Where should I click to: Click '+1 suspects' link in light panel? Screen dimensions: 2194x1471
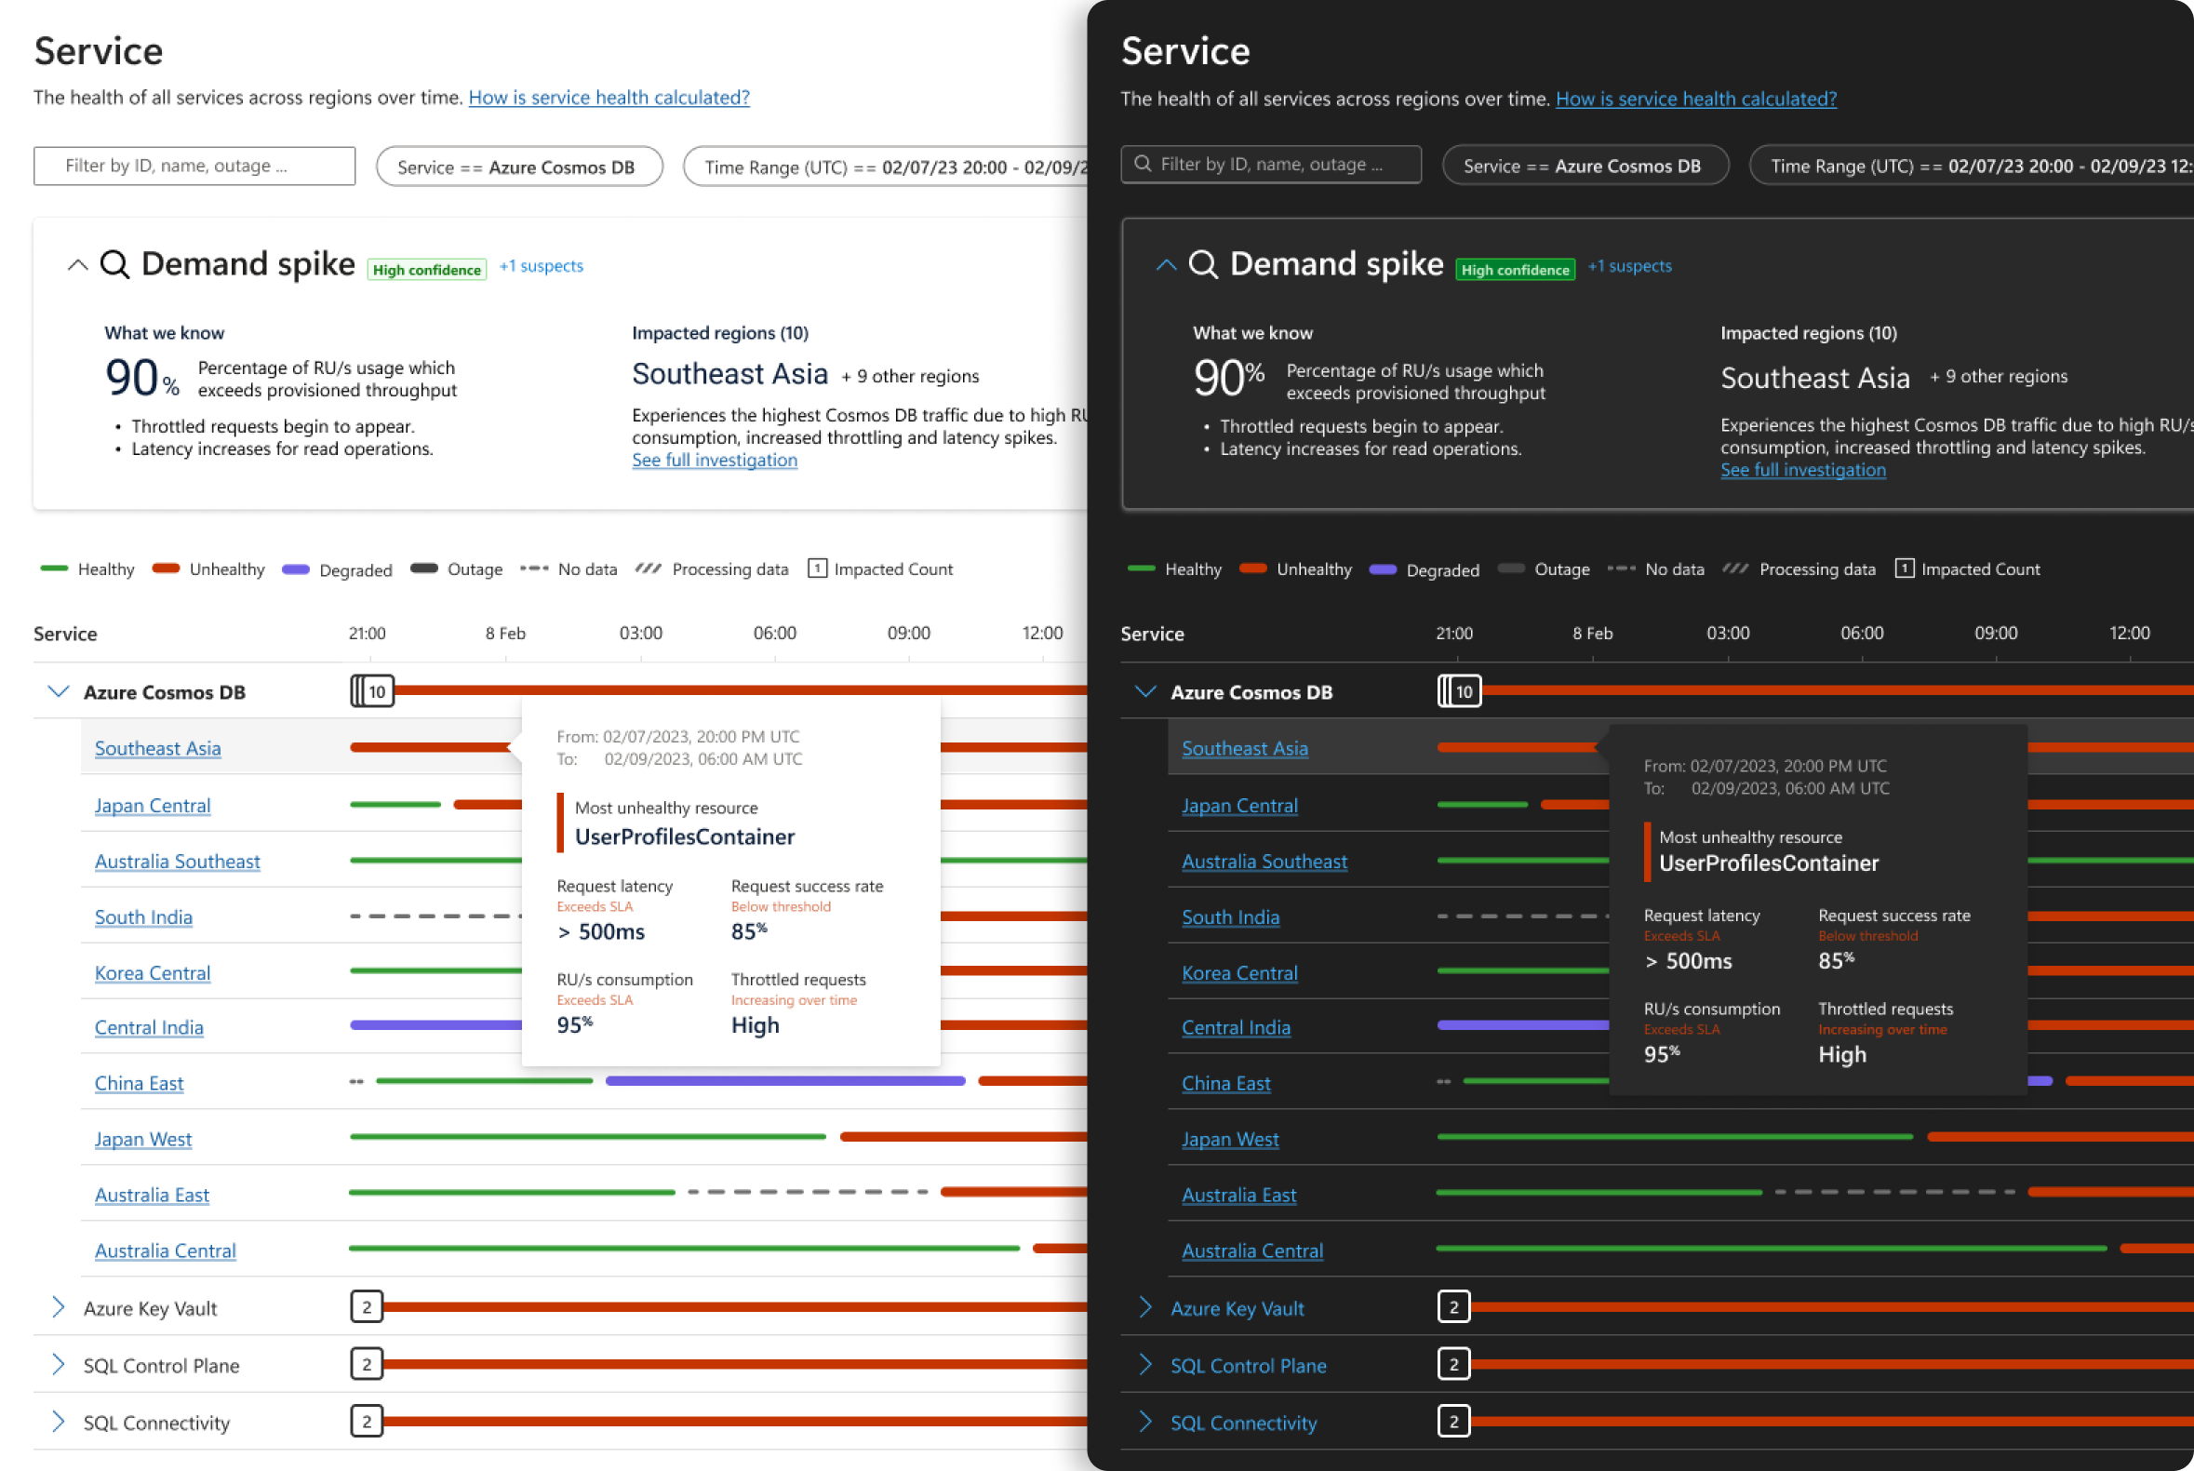point(542,266)
